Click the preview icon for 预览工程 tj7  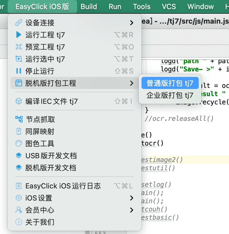tap(19, 47)
